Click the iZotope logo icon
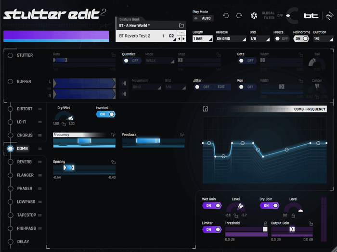The height and width of the screenshot is (252, 337). 329,16
